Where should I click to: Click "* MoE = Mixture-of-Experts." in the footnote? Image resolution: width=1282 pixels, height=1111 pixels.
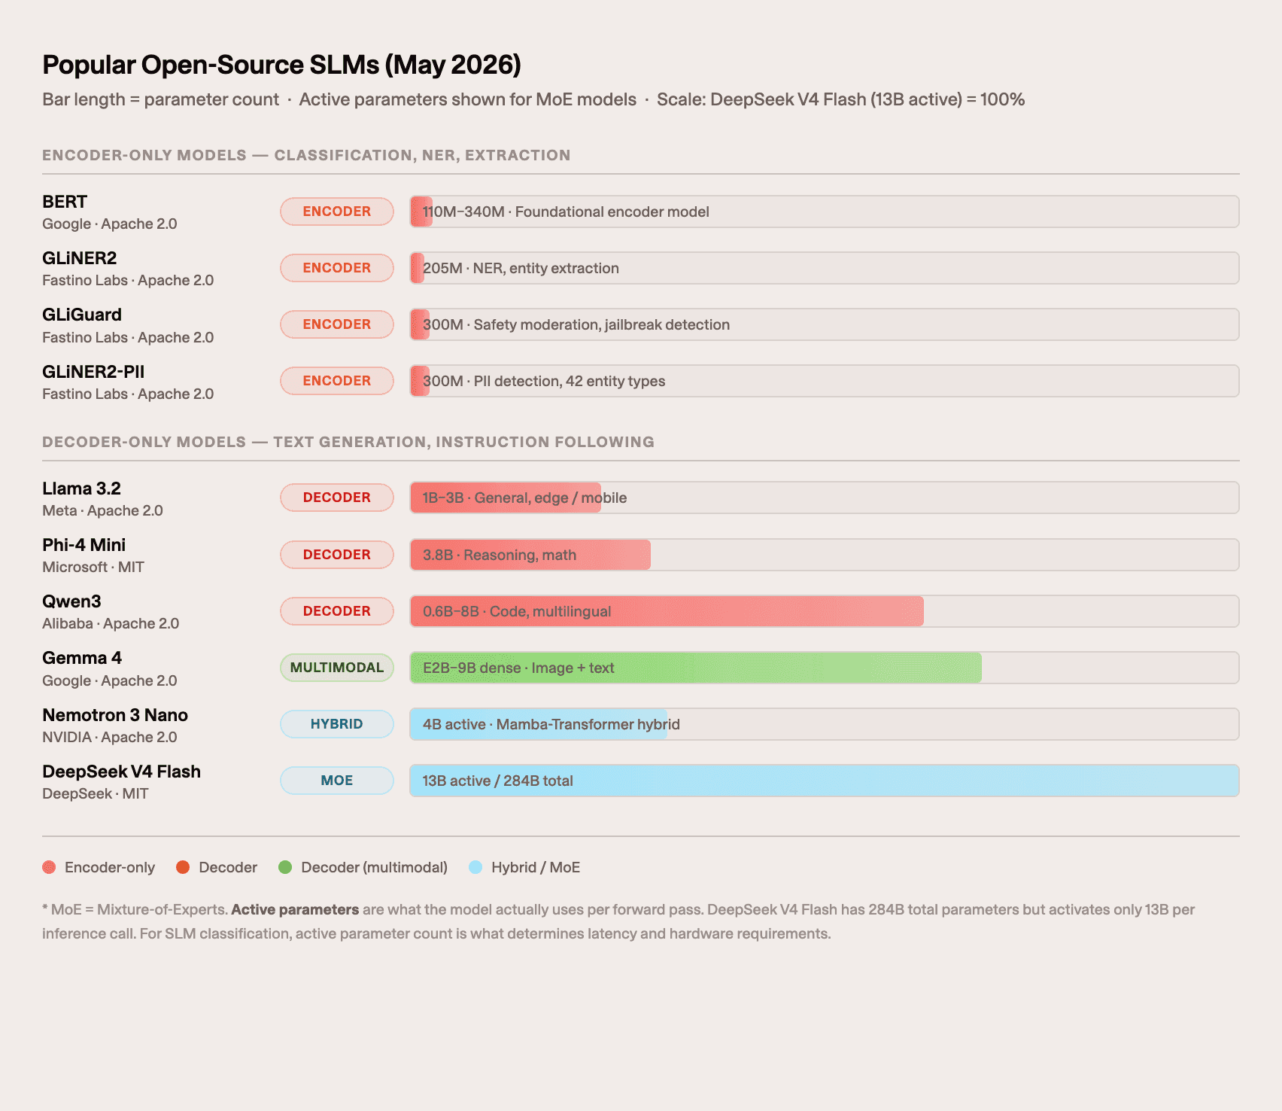click(x=135, y=909)
